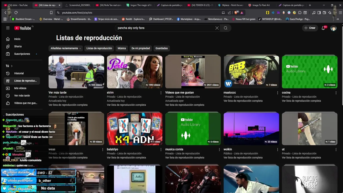Open a new browser tab with plus
The width and height of the screenshot is (343, 193).
(x=310, y=5)
